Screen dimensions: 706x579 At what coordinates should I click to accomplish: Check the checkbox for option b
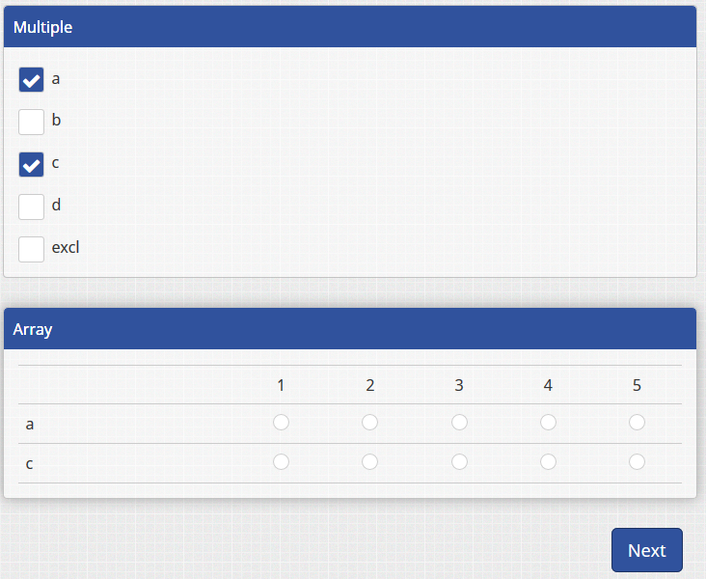[32, 122]
